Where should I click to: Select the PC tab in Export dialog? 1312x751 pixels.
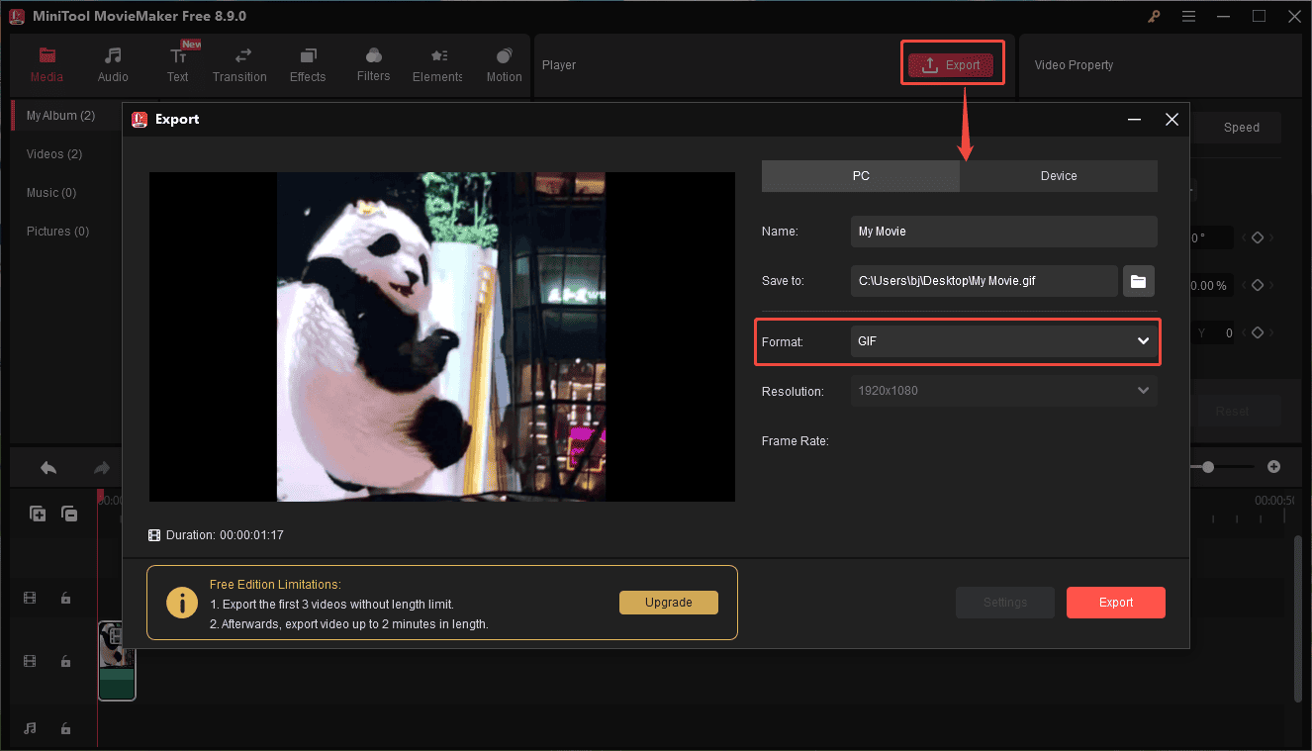pyautogui.click(x=861, y=176)
